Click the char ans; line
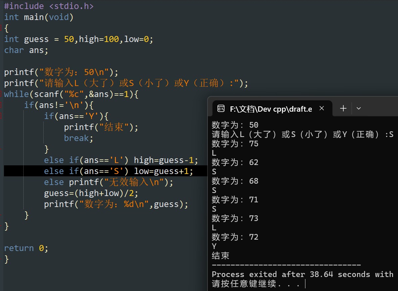398x291 pixels. click(x=26, y=50)
